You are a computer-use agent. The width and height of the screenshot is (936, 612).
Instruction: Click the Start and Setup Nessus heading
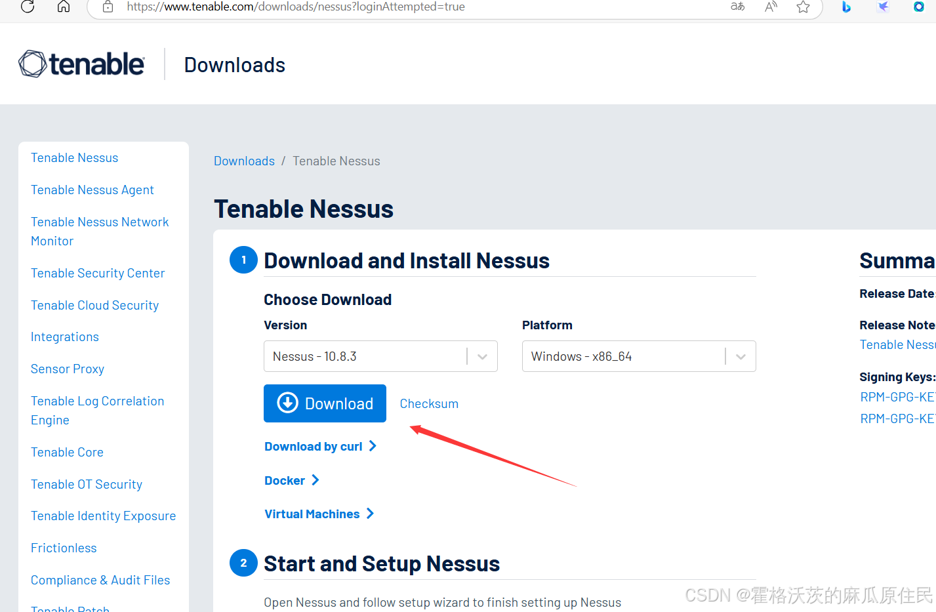[x=382, y=564]
